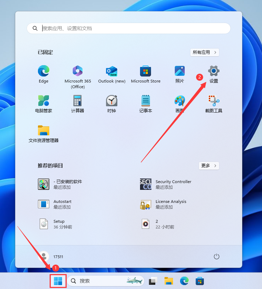This screenshot has width=262, height=289.
Task: Open Microsoft Store pinned app
Action: tap(146, 71)
